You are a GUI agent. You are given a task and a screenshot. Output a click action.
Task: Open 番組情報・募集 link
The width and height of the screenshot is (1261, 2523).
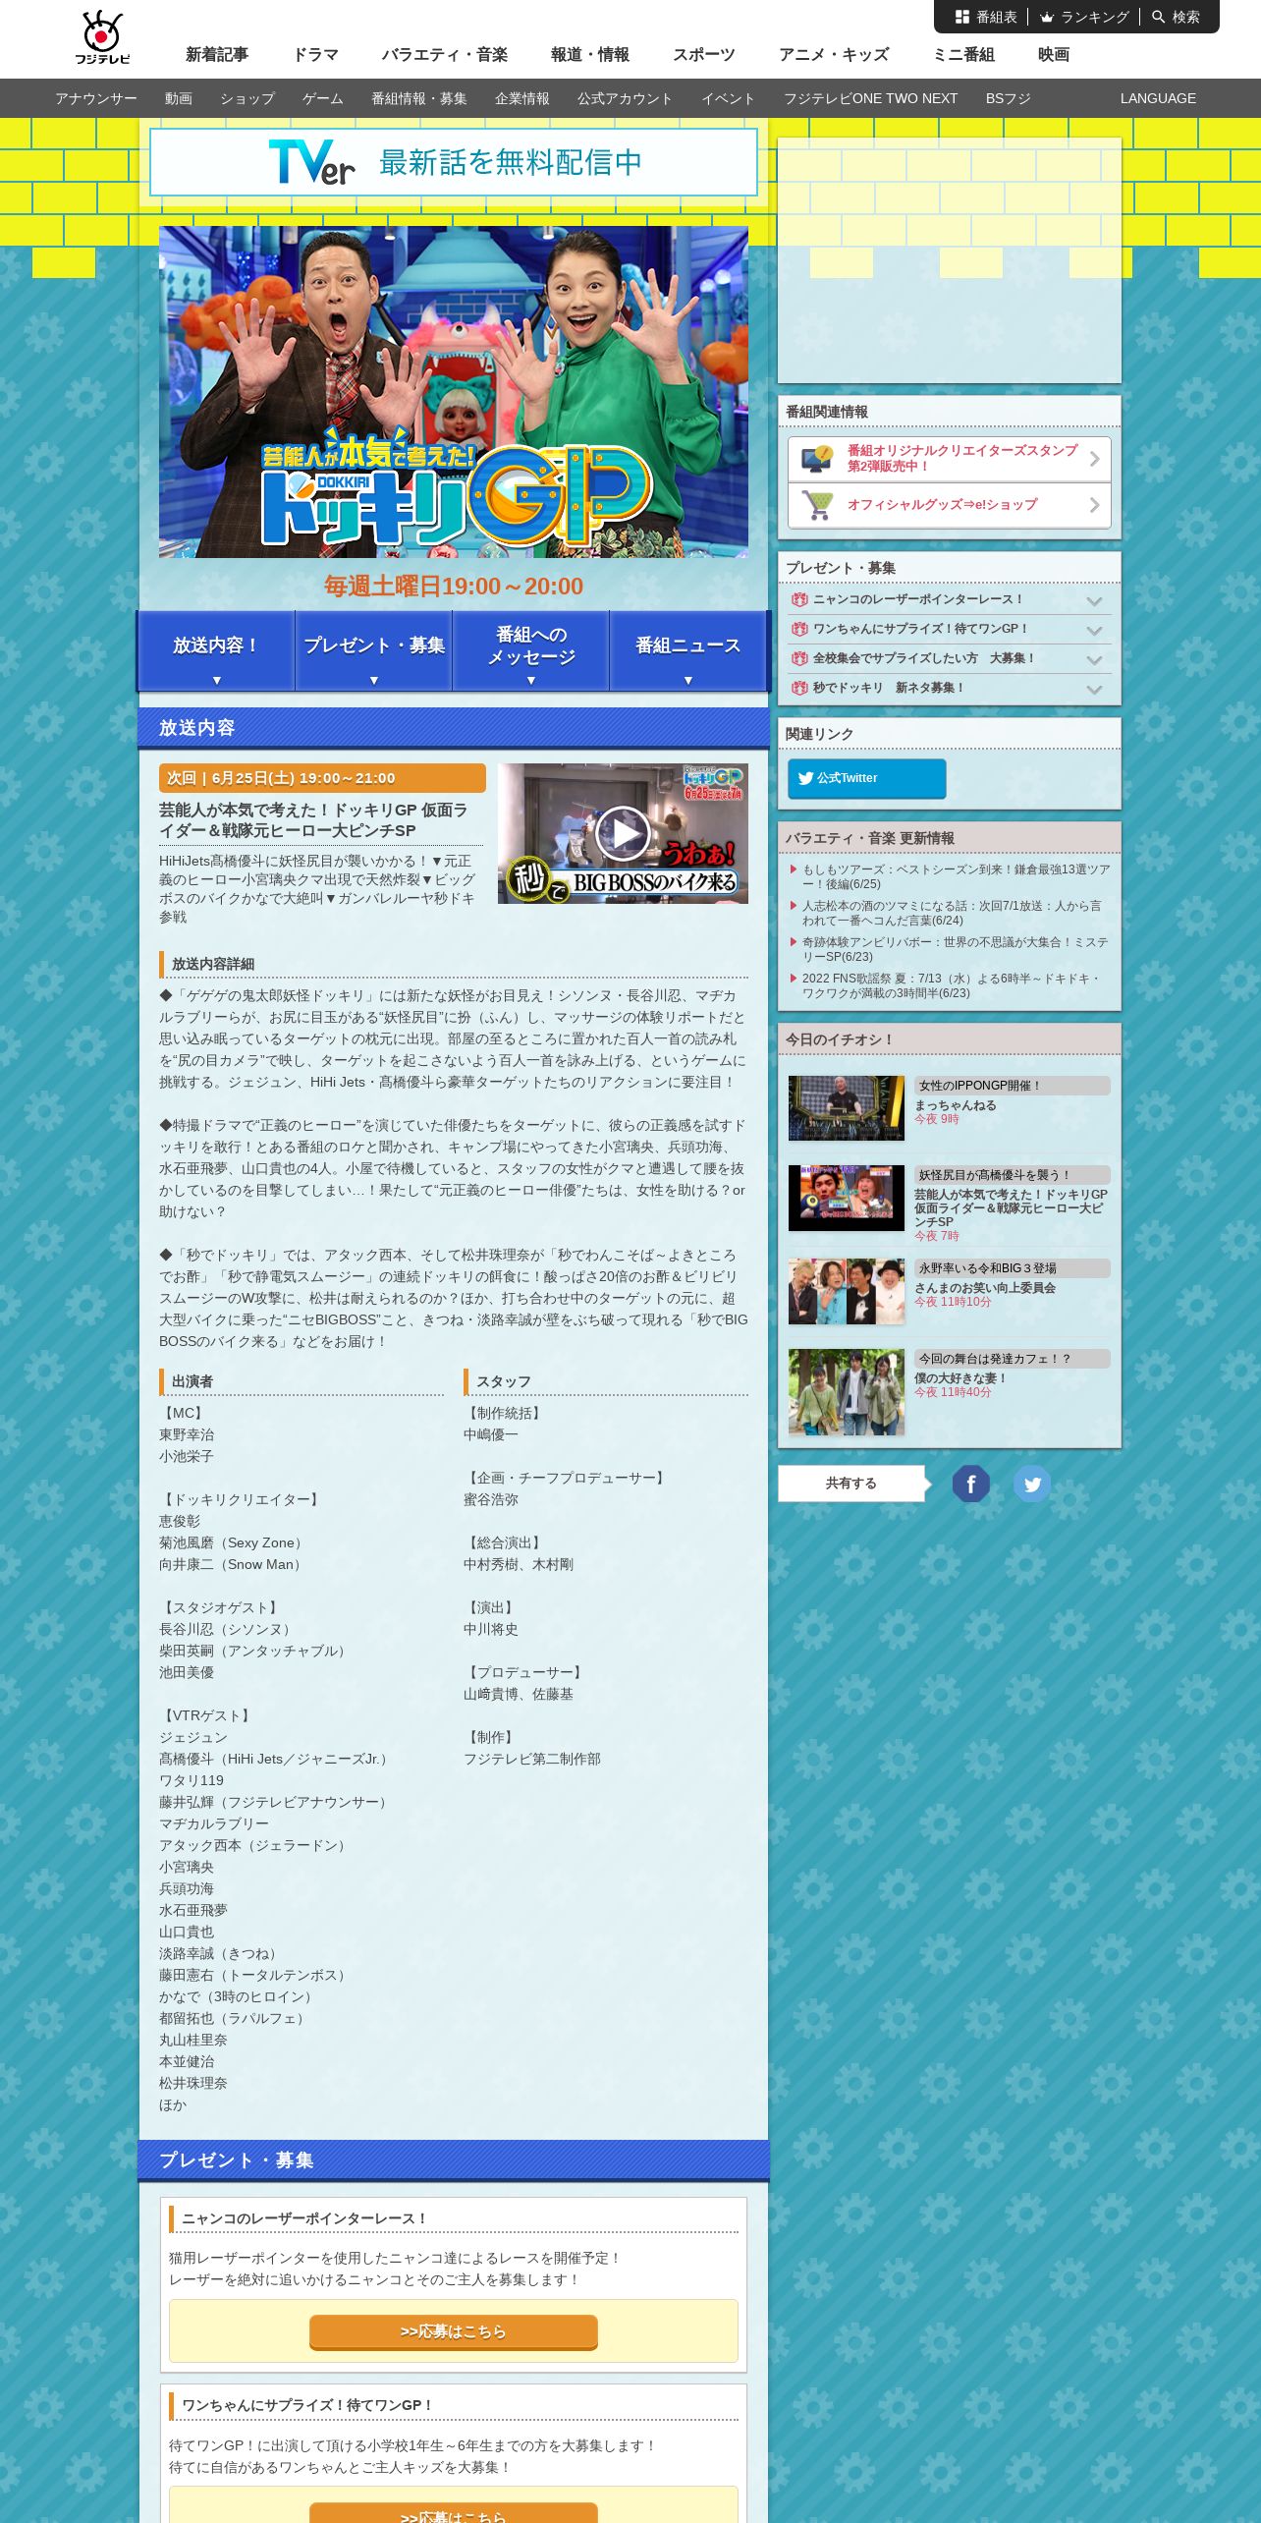[x=419, y=98]
